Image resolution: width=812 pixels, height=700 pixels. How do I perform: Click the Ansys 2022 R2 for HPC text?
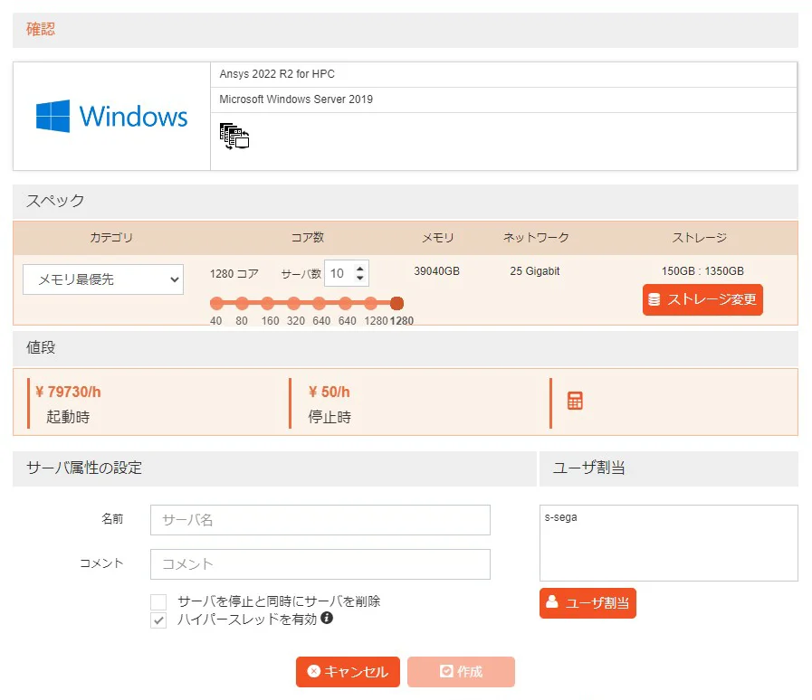(277, 74)
